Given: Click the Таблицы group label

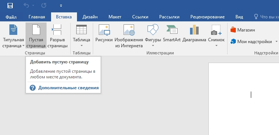Looking at the screenshot, I should coord(81,53).
